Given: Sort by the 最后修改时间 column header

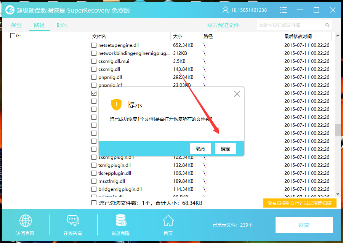Looking at the screenshot, I should tap(298, 37).
